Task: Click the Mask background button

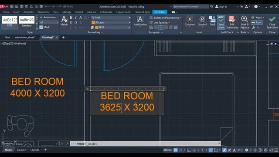Action: (x=44, y=27)
